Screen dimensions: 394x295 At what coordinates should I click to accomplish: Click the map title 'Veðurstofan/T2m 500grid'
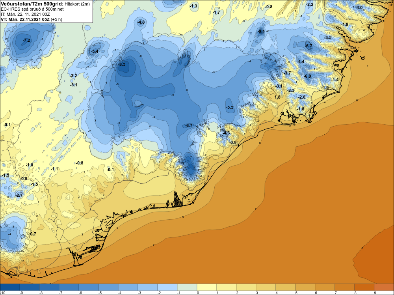click(32, 4)
